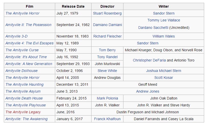Open the 1979 The Amityville Horror film link

pyautogui.click(x=22, y=13)
